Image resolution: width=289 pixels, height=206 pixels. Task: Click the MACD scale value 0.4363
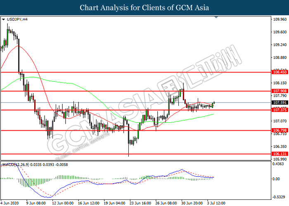(x=278, y=164)
